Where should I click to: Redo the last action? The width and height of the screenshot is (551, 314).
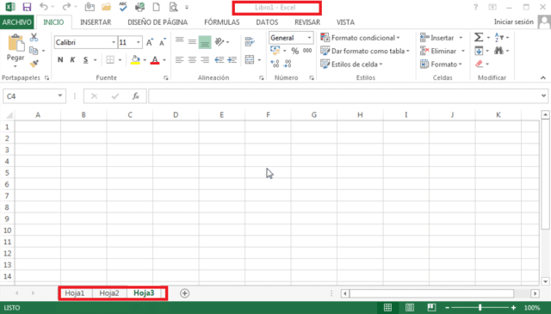click(66, 7)
